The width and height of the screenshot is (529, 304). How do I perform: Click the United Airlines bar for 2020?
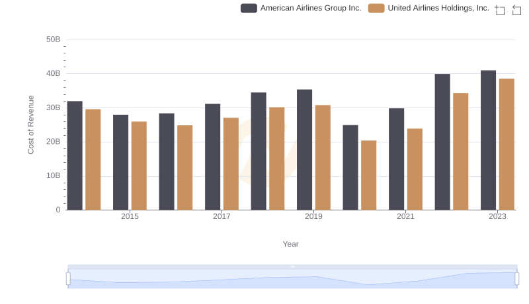[x=369, y=175]
